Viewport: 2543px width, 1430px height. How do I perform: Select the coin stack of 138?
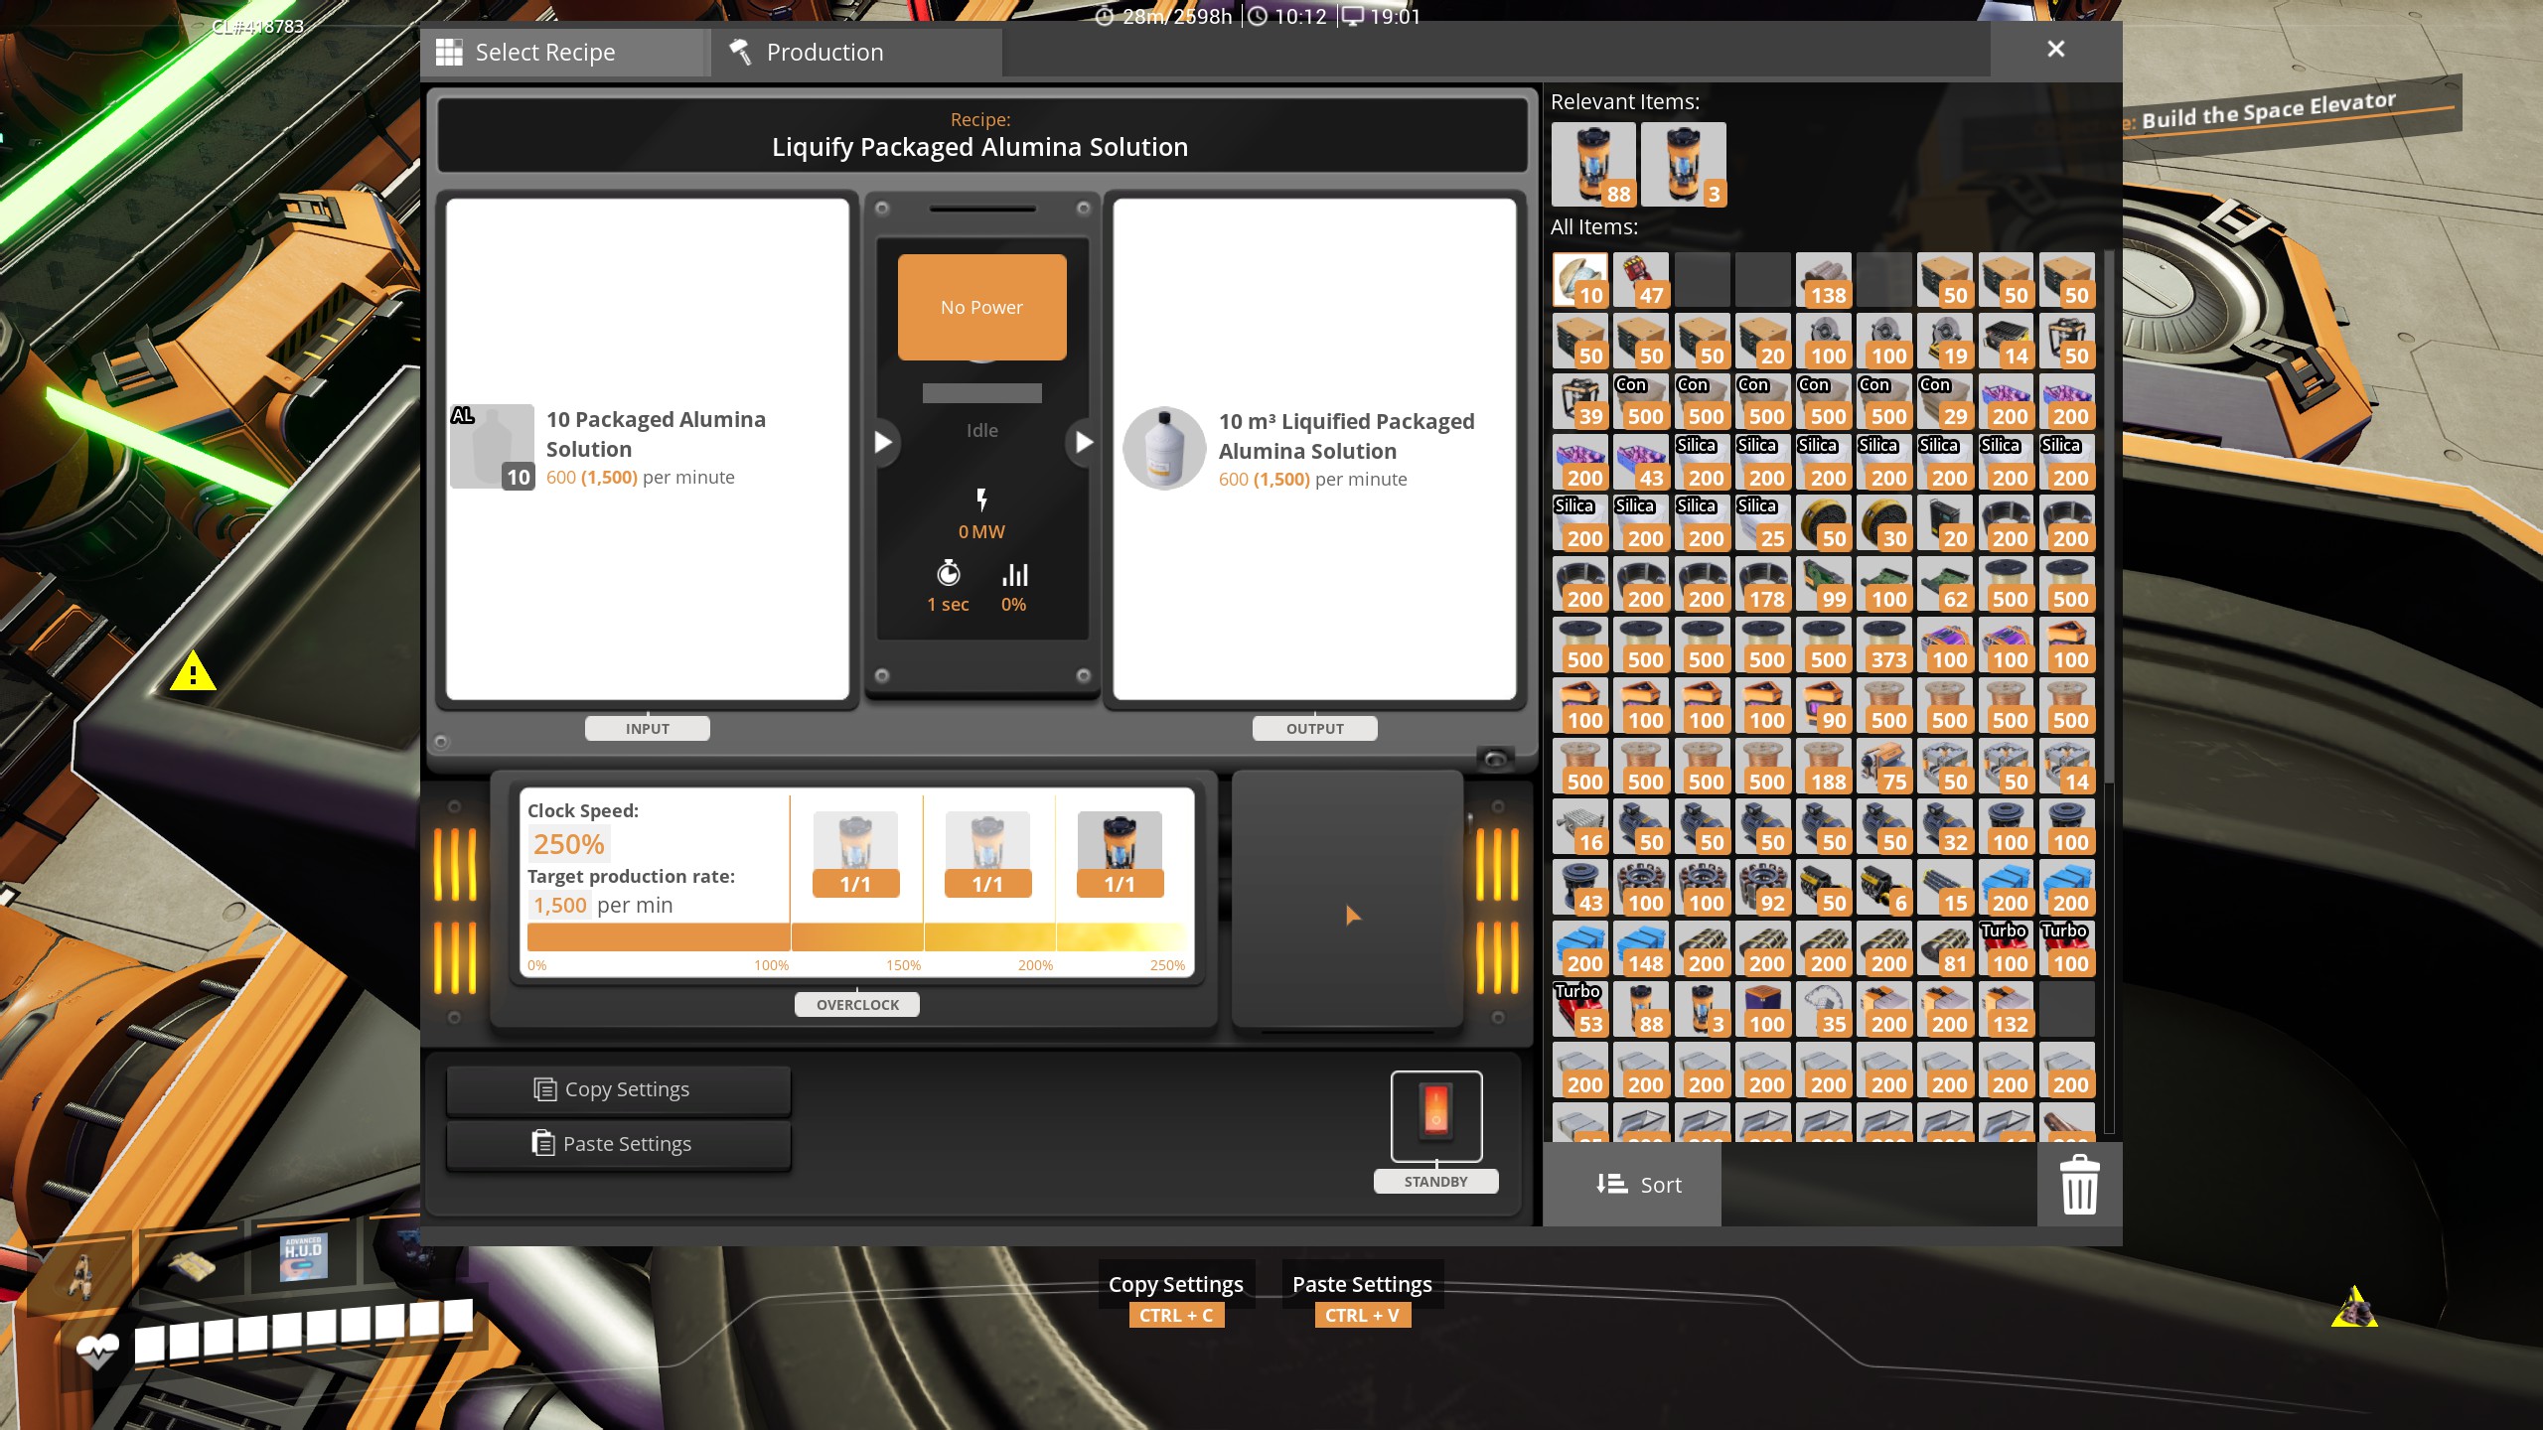(x=1824, y=280)
